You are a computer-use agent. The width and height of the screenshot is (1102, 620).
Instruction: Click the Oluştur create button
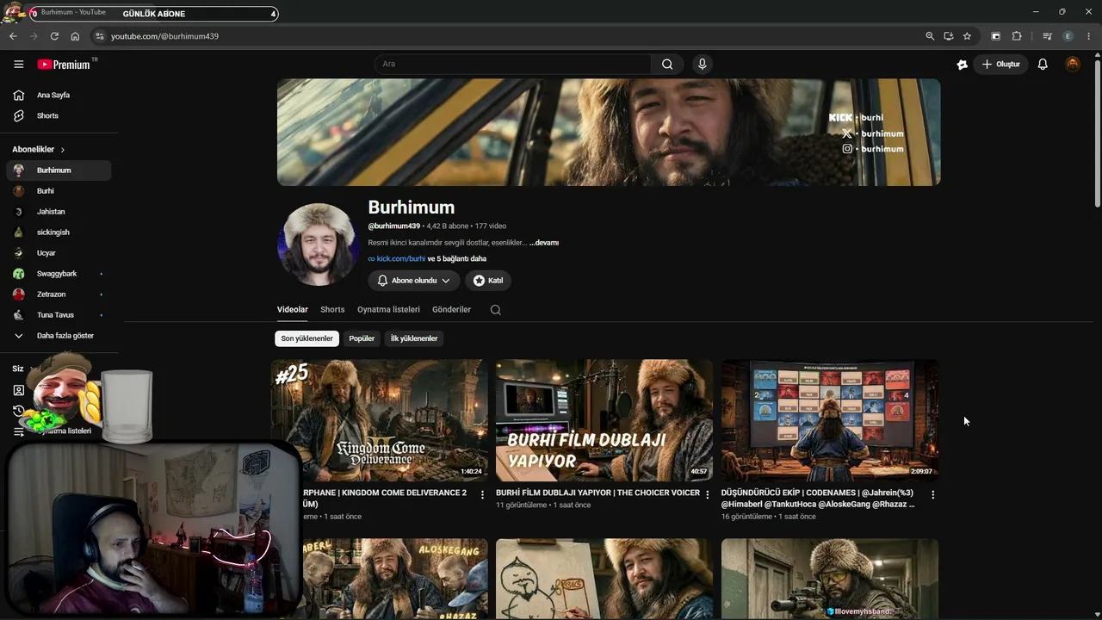(x=1000, y=65)
